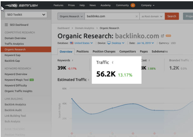Select Organic Research in sidebar
The width and height of the screenshot is (193, 137).
coord(26,49)
